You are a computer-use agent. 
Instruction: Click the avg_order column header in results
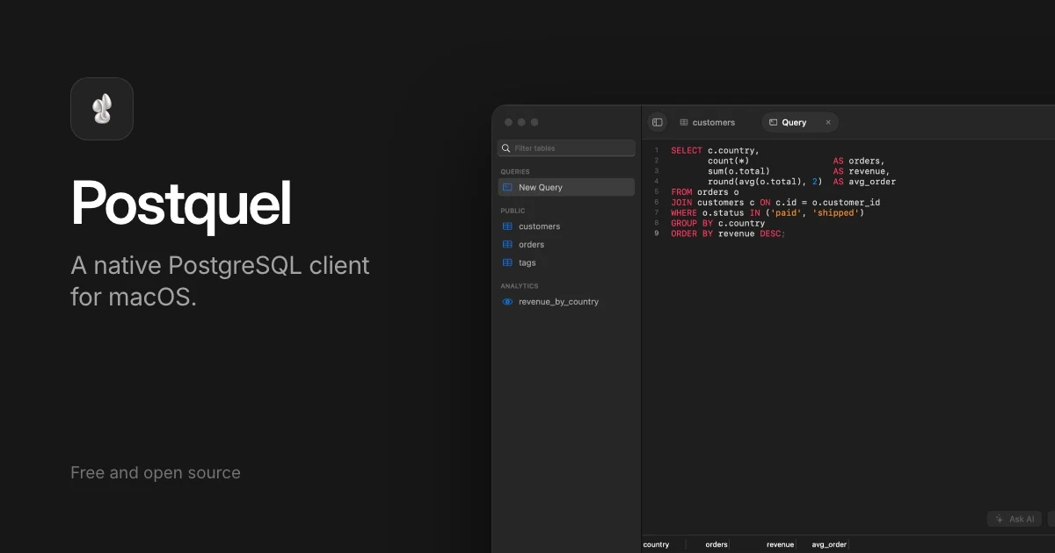[x=829, y=544]
